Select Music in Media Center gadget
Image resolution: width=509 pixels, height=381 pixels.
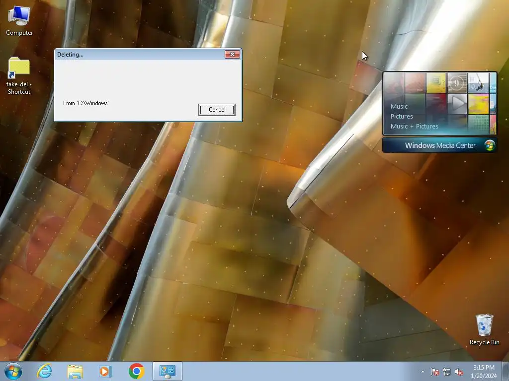399,106
